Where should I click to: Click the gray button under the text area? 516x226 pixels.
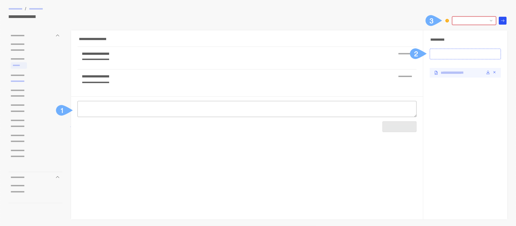(x=399, y=126)
